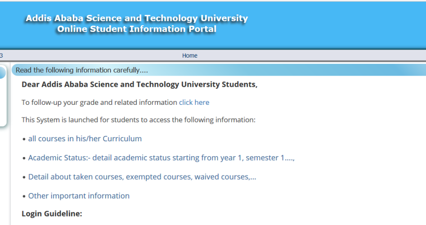Click the 'Read the following information carefully' banner
The width and height of the screenshot is (426, 225).
81,70
